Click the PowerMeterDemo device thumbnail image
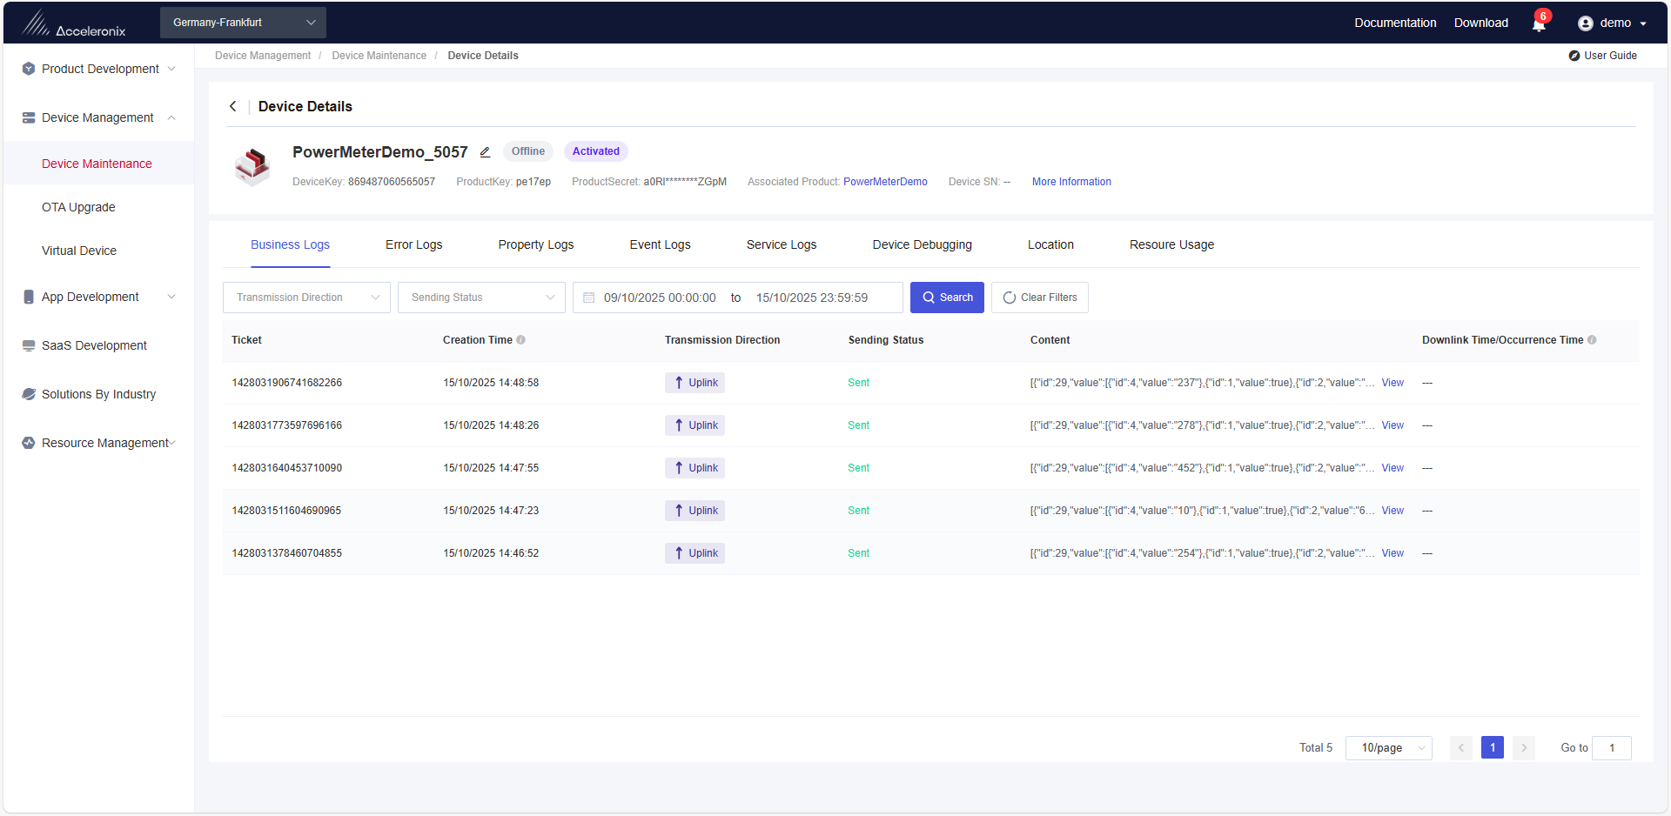Screen dimensions: 1671x816 252,165
